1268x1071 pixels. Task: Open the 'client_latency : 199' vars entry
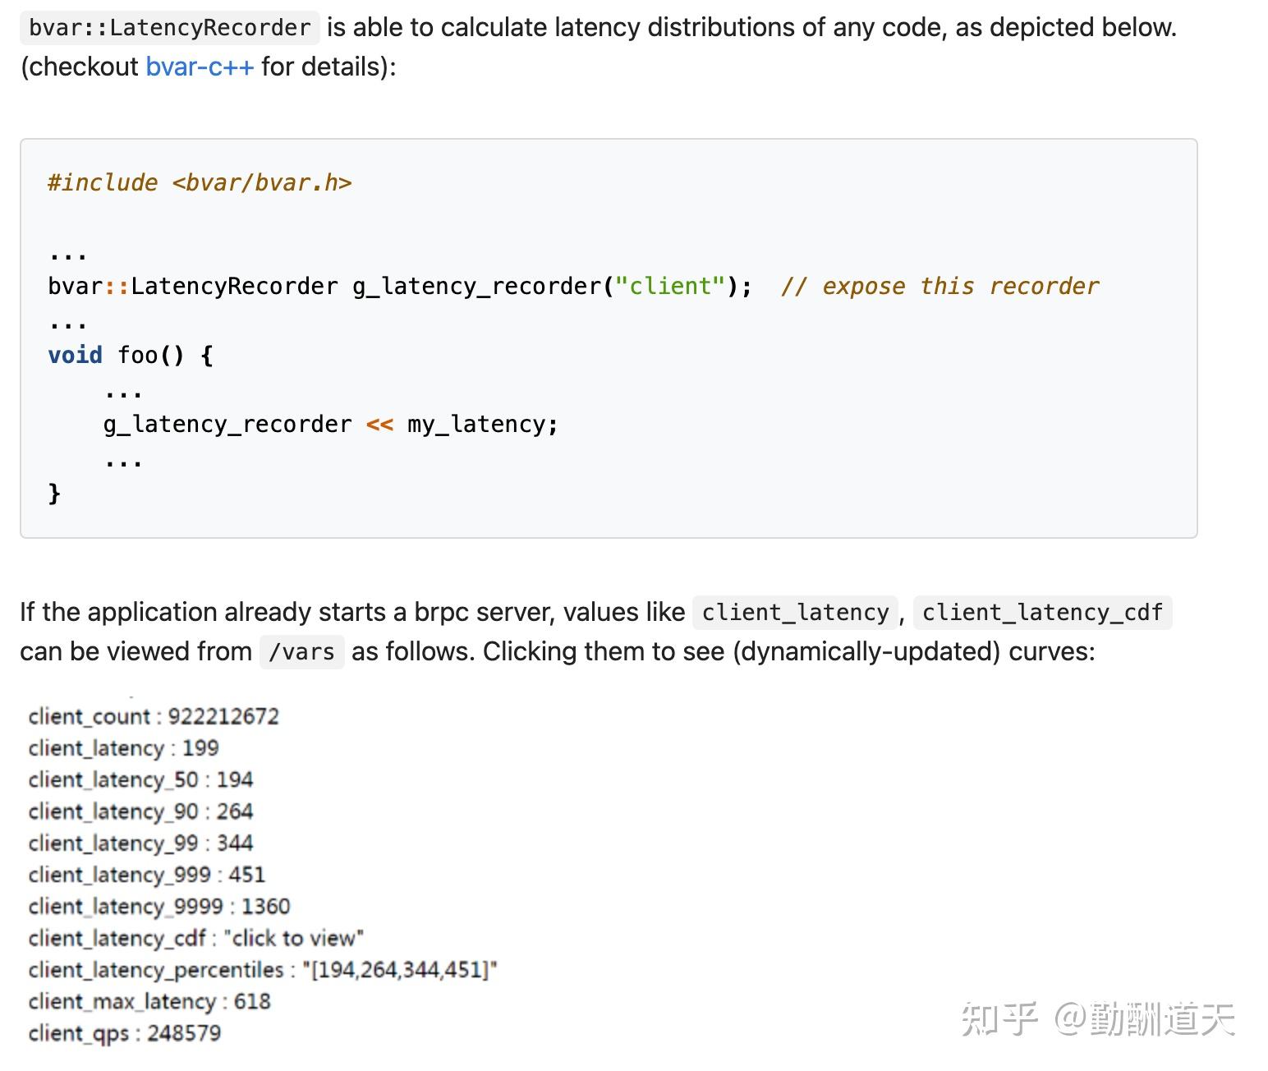point(123,748)
